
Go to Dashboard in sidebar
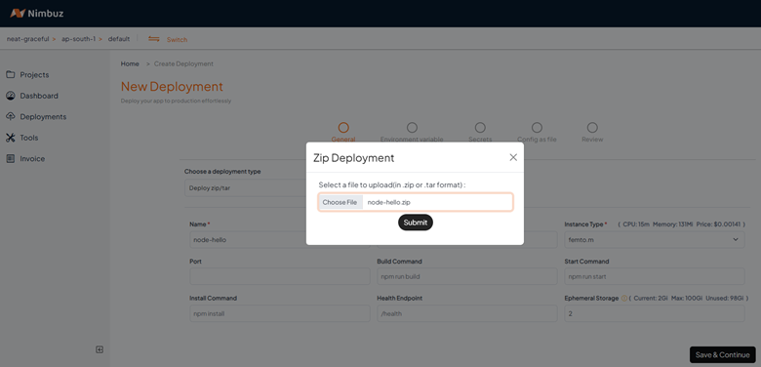click(x=39, y=96)
